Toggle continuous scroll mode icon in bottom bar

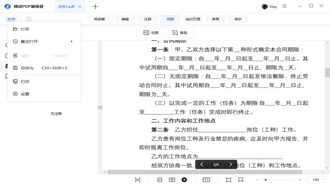[138, 180]
